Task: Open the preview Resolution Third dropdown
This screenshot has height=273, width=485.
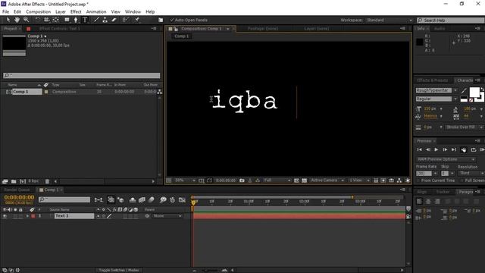Action: point(471,174)
